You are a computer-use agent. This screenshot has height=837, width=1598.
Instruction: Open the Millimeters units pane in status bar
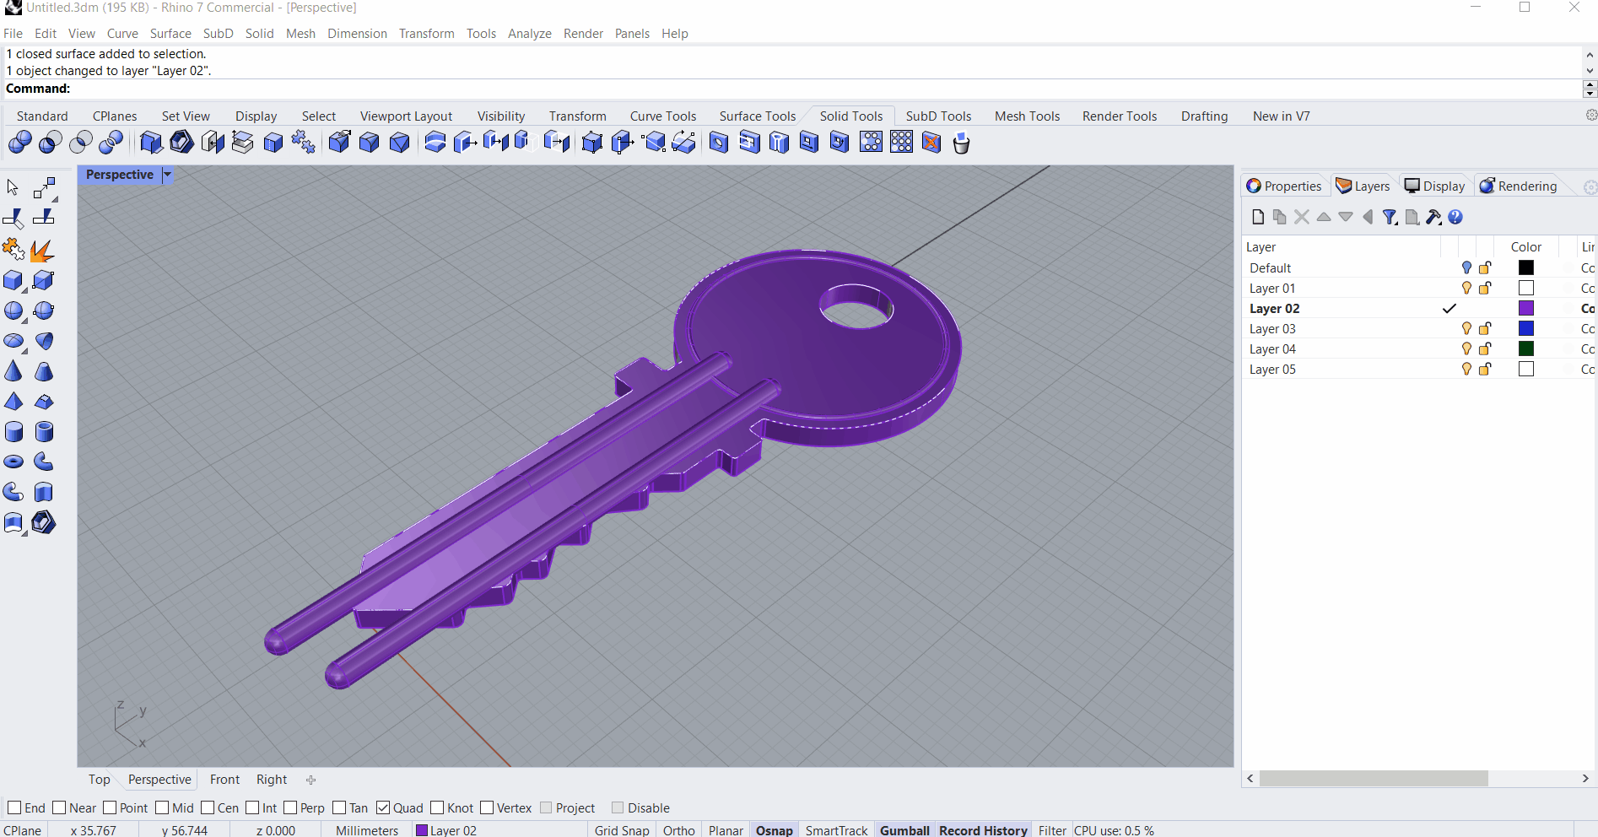pos(367,830)
